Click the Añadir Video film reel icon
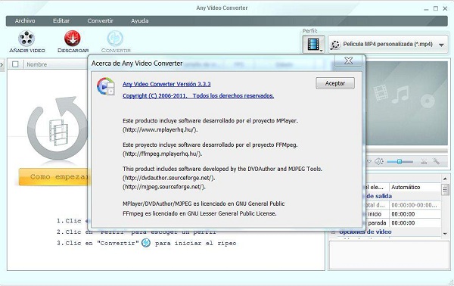This screenshot has width=454, height=286. (x=26, y=39)
